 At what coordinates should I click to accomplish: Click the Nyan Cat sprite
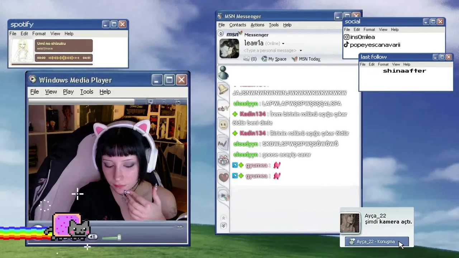pyautogui.click(x=67, y=226)
